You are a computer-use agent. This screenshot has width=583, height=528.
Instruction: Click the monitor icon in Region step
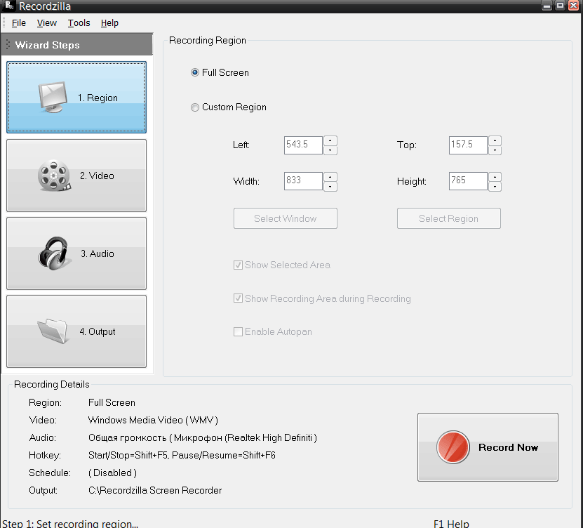tap(53, 97)
